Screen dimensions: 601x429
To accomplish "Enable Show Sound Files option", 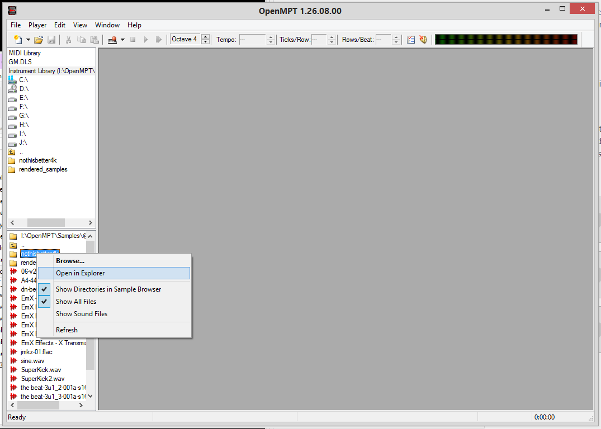I will 114,314.
